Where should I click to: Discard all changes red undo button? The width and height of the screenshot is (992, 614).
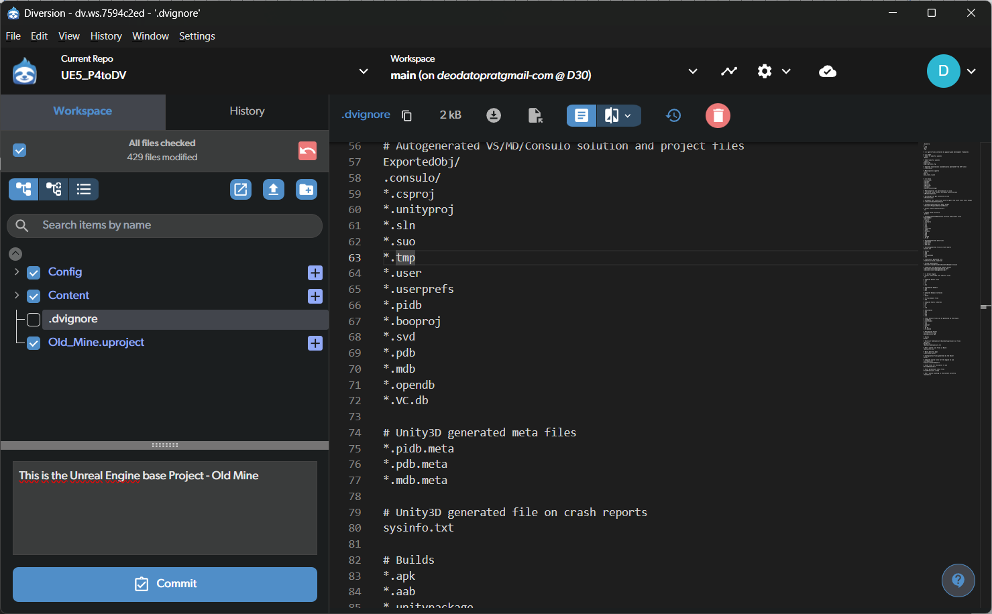[308, 151]
